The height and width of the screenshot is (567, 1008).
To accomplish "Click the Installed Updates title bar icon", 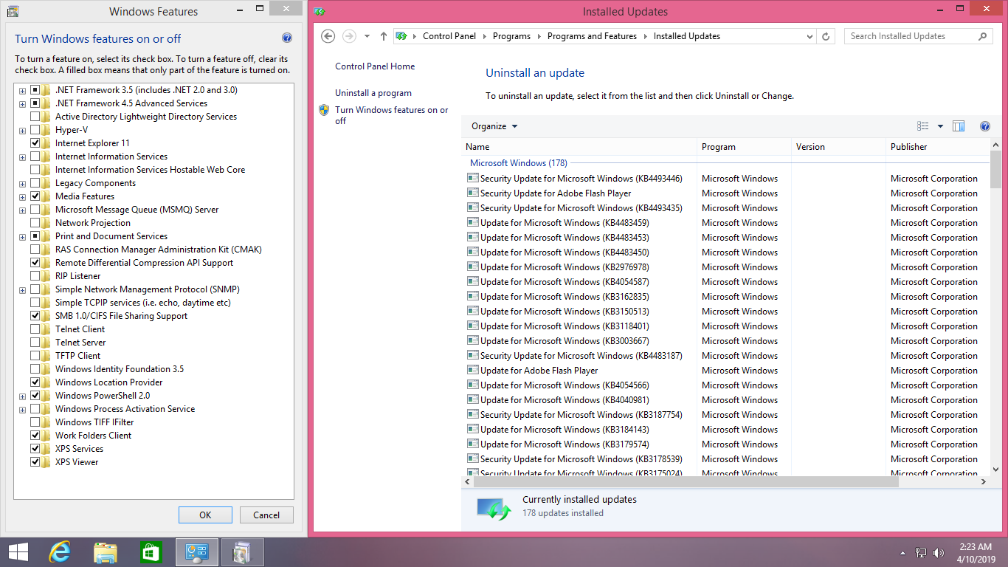I will point(320,11).
